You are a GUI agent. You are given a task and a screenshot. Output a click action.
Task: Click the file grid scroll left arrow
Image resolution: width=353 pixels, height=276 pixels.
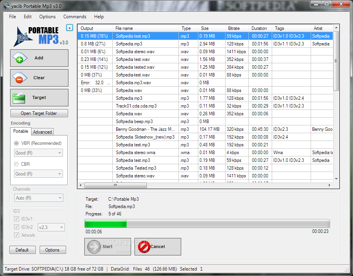[80, 186]
